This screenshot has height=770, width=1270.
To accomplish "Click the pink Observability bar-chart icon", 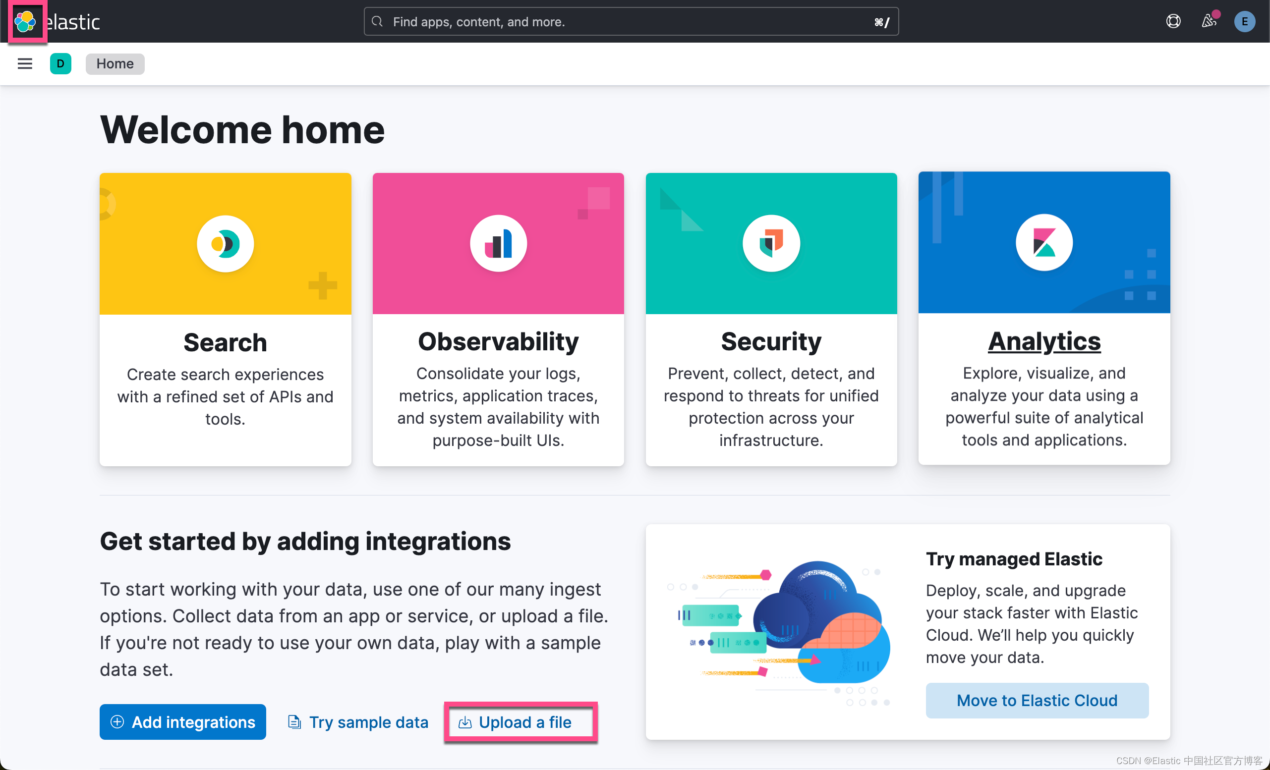I will [x=498, y=243].
